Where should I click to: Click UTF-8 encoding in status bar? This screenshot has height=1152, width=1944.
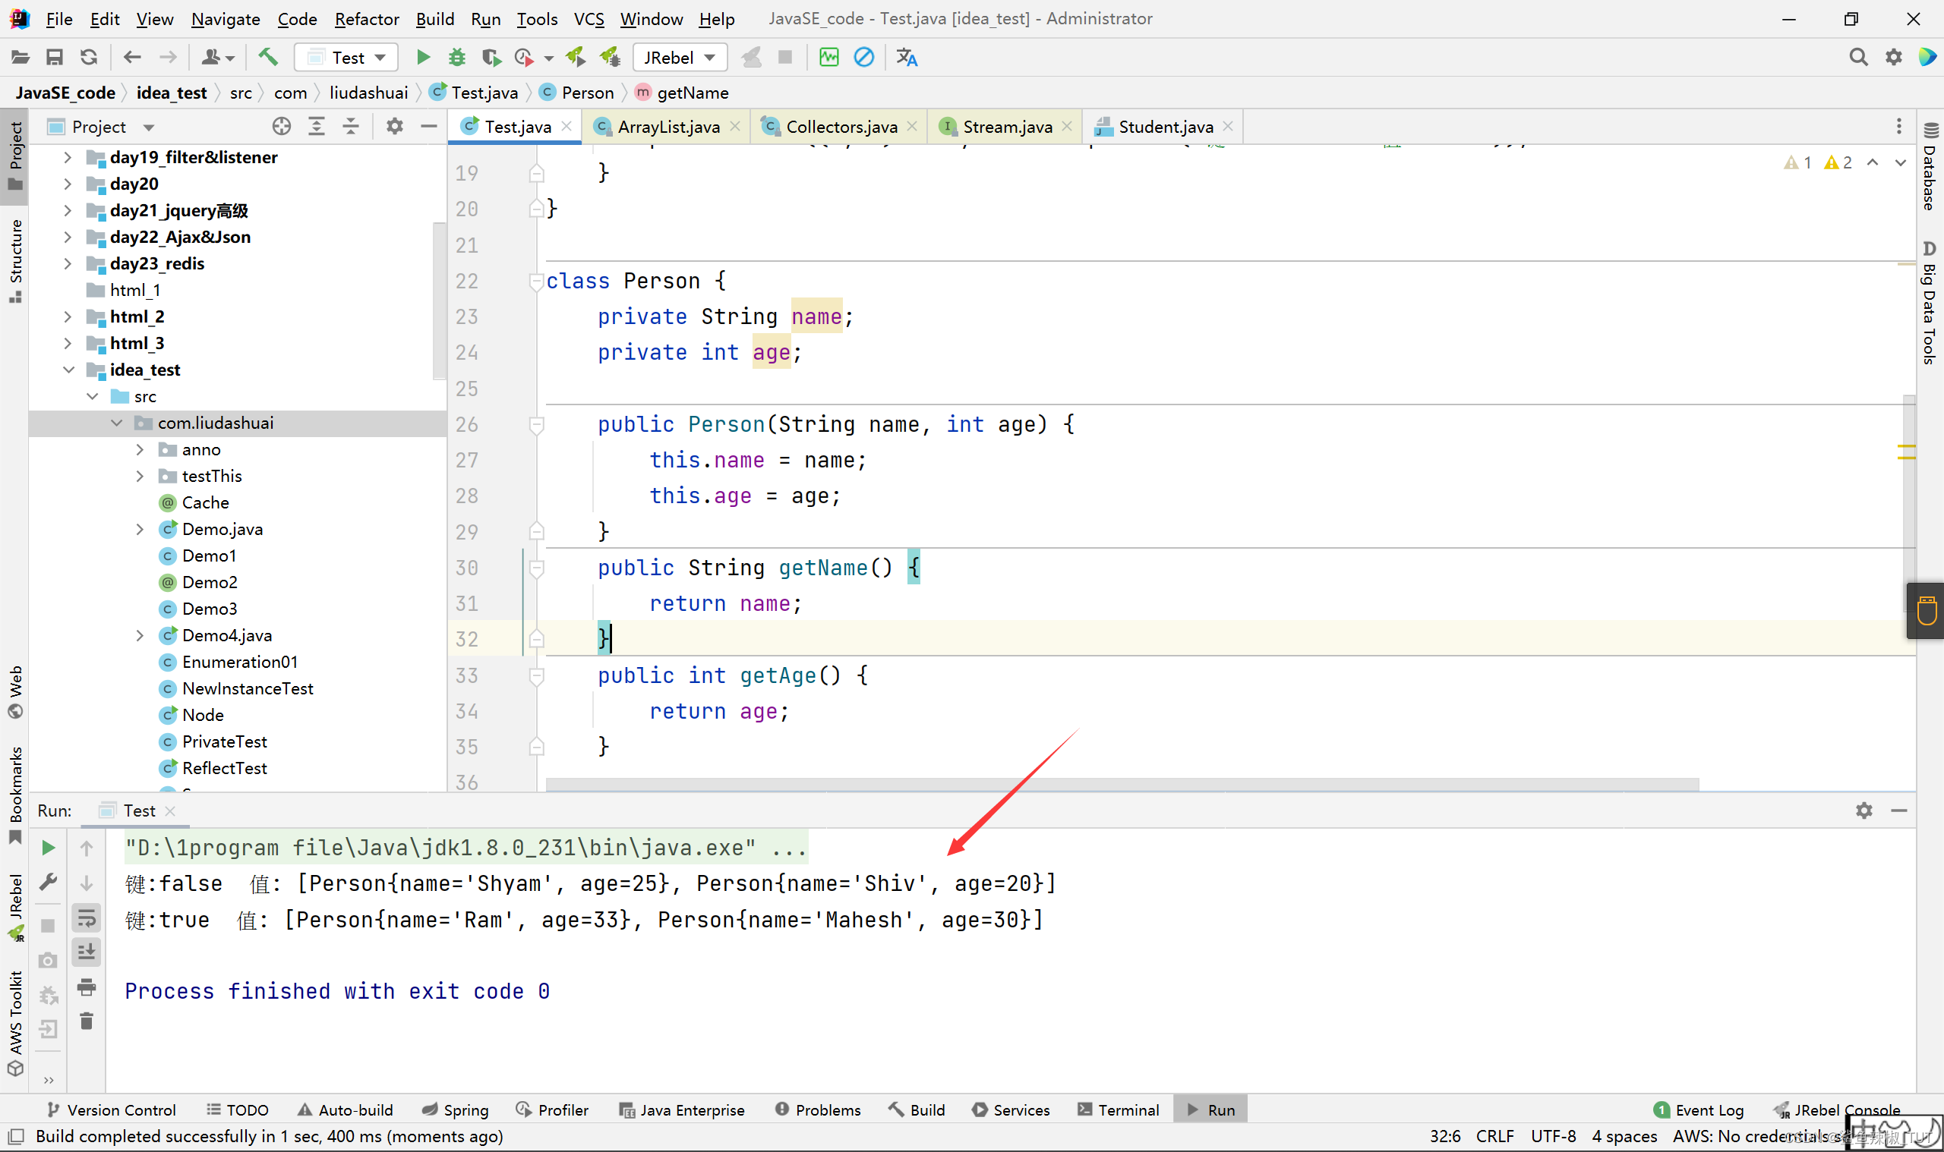(x=1554, y=1136)
